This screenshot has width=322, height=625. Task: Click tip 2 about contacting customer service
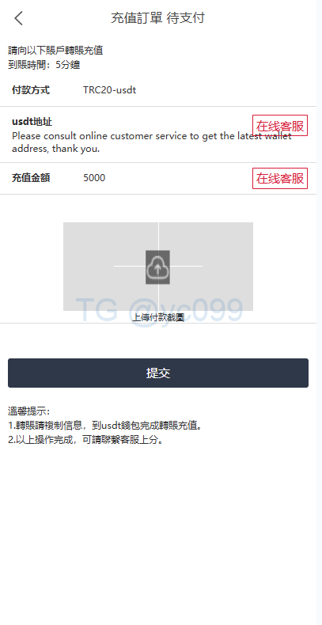tap(86, 440)
